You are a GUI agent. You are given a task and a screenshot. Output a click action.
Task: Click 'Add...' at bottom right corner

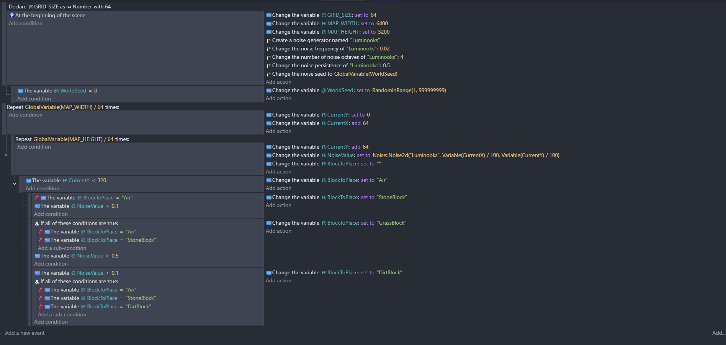click(x=718, y=333)
